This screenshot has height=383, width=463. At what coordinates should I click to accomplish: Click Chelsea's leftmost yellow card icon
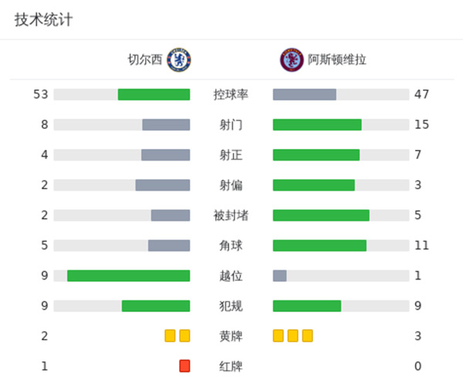[170, 336]
